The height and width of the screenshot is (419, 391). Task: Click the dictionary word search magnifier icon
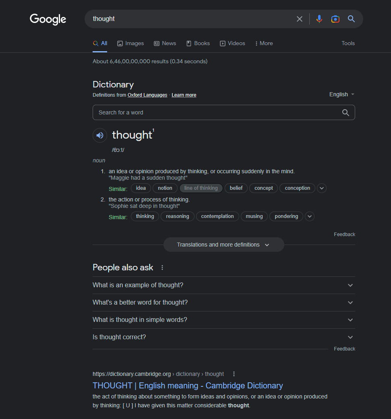(345, 112)
